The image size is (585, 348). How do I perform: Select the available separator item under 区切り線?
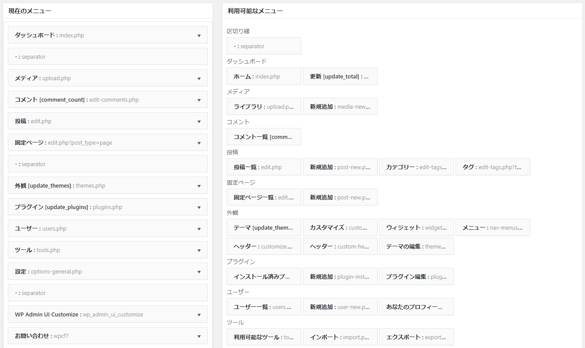(x=264, y=46)
